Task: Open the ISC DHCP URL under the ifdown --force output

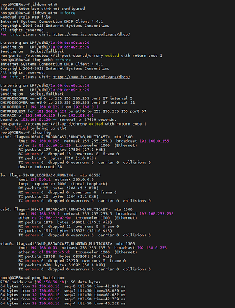Action: point(91,34)
